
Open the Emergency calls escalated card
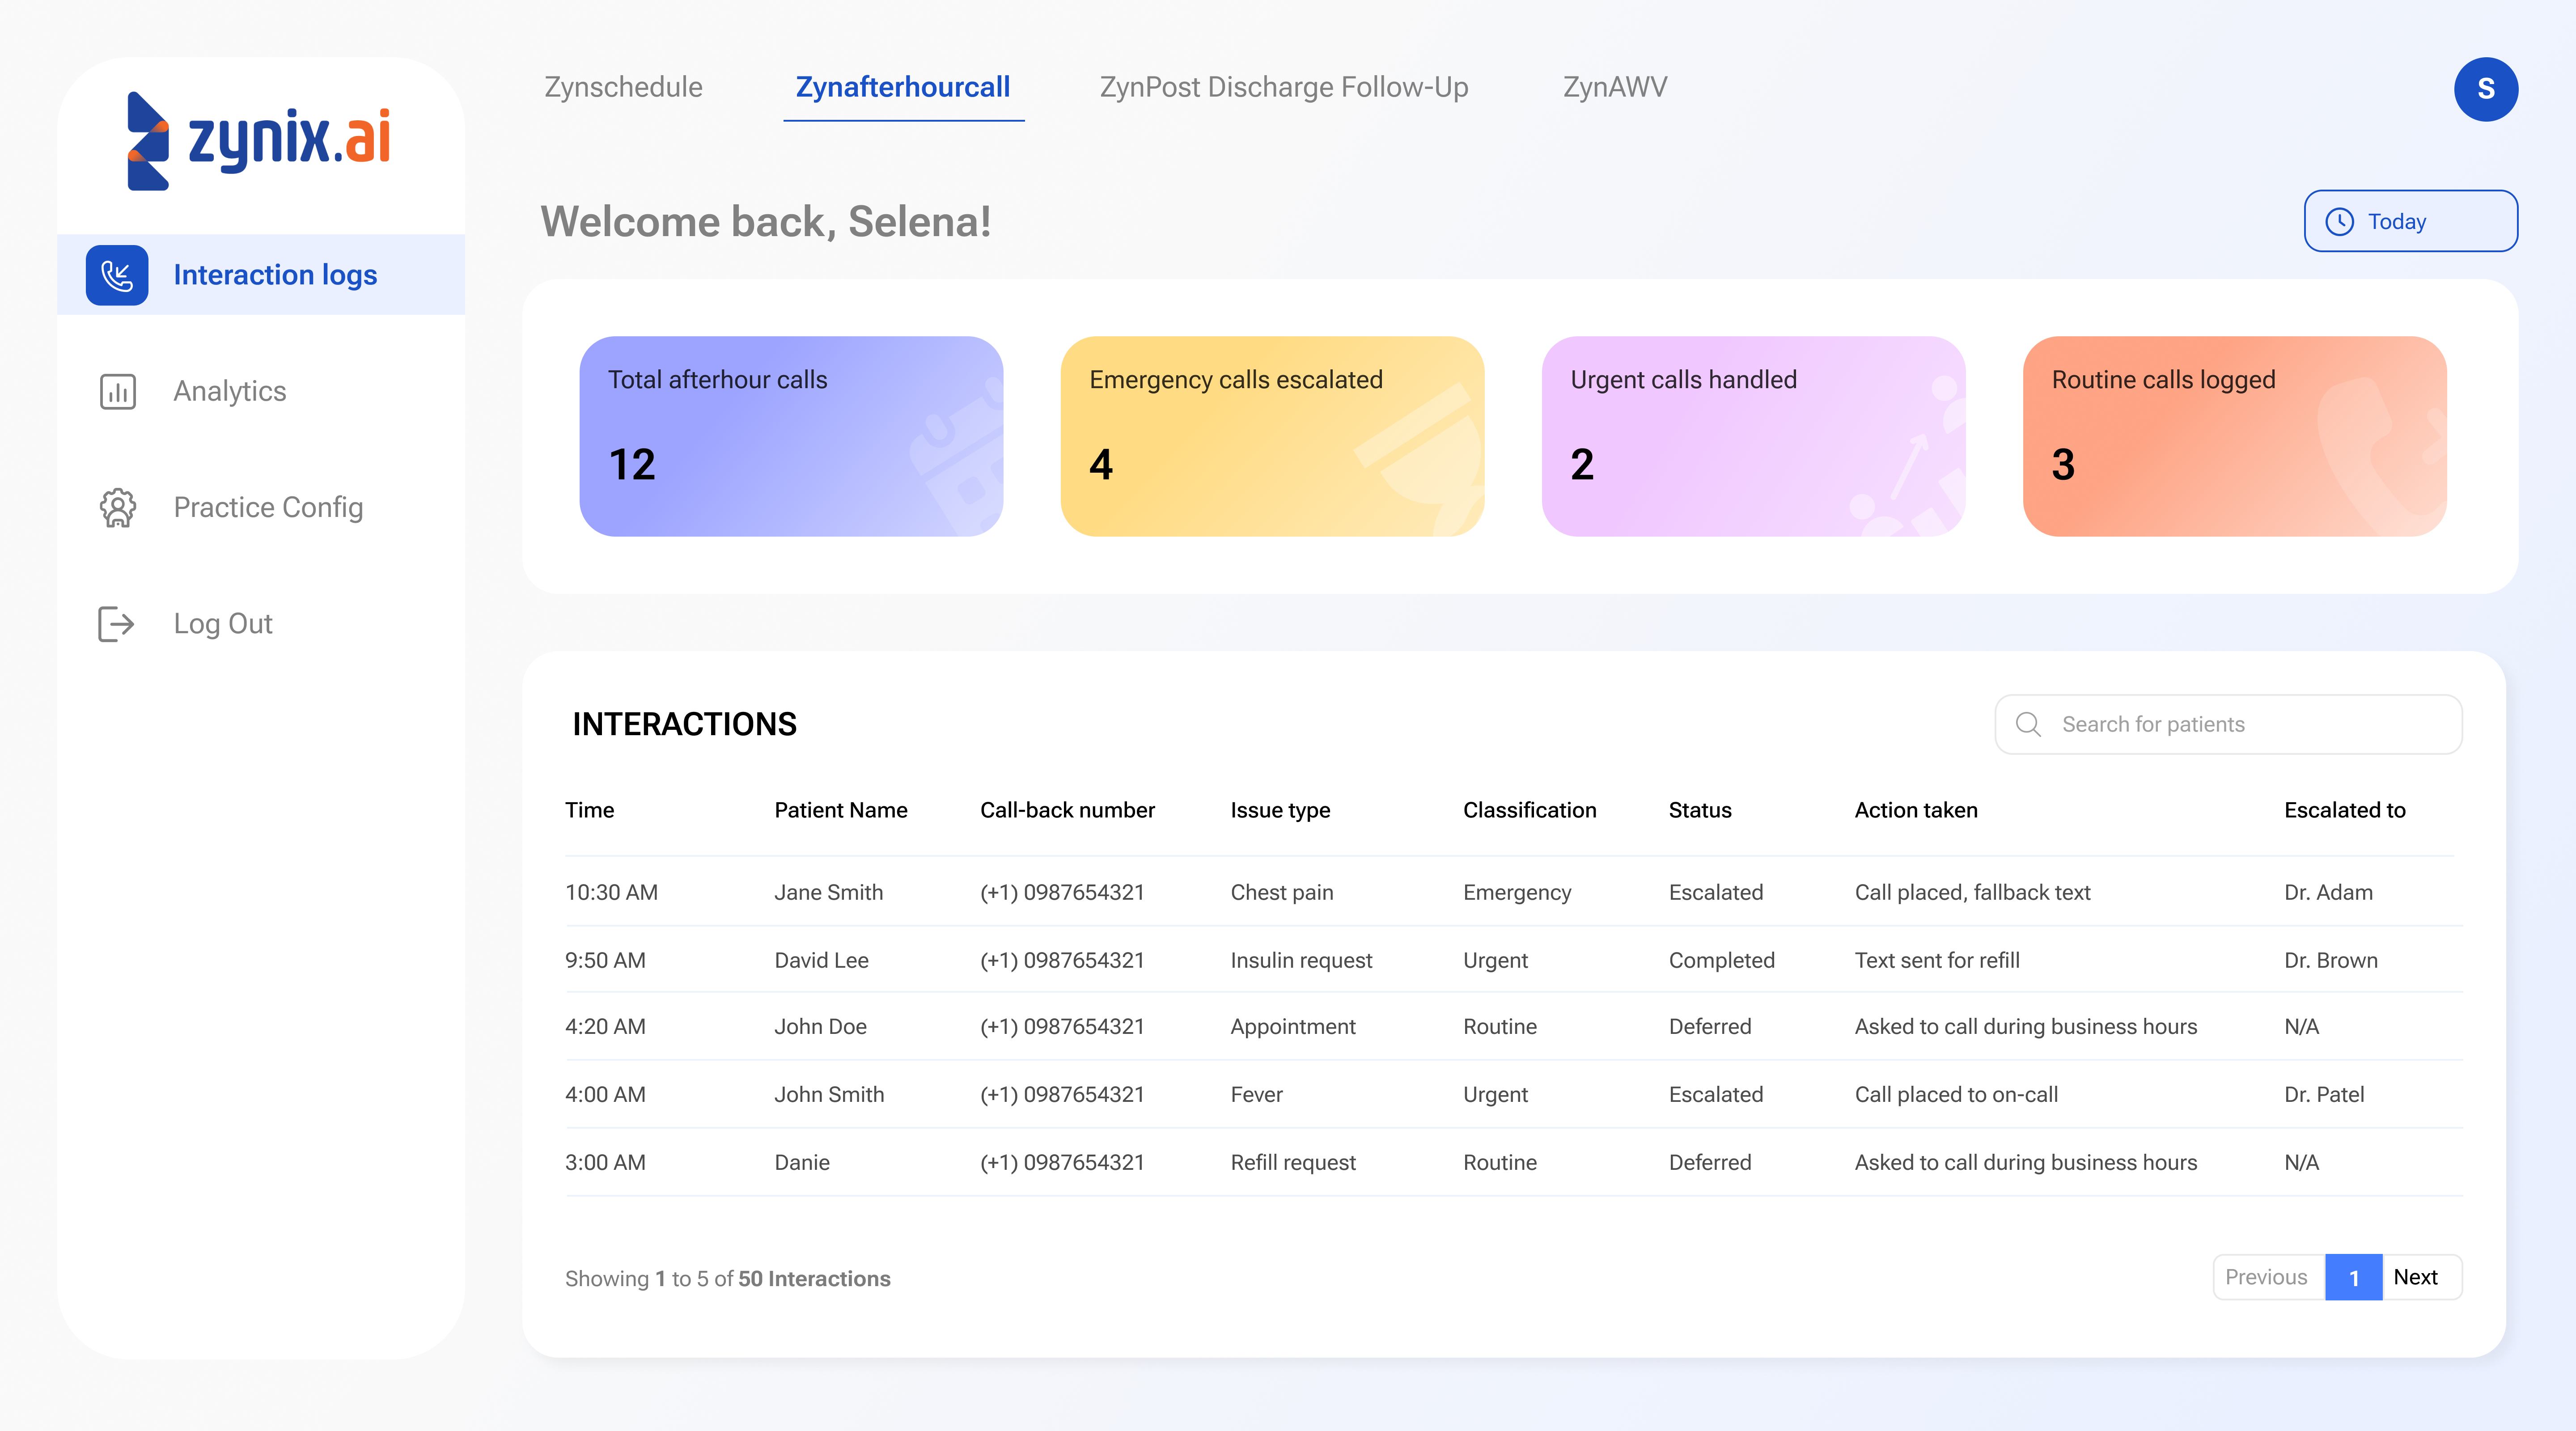pos(1272,436)
